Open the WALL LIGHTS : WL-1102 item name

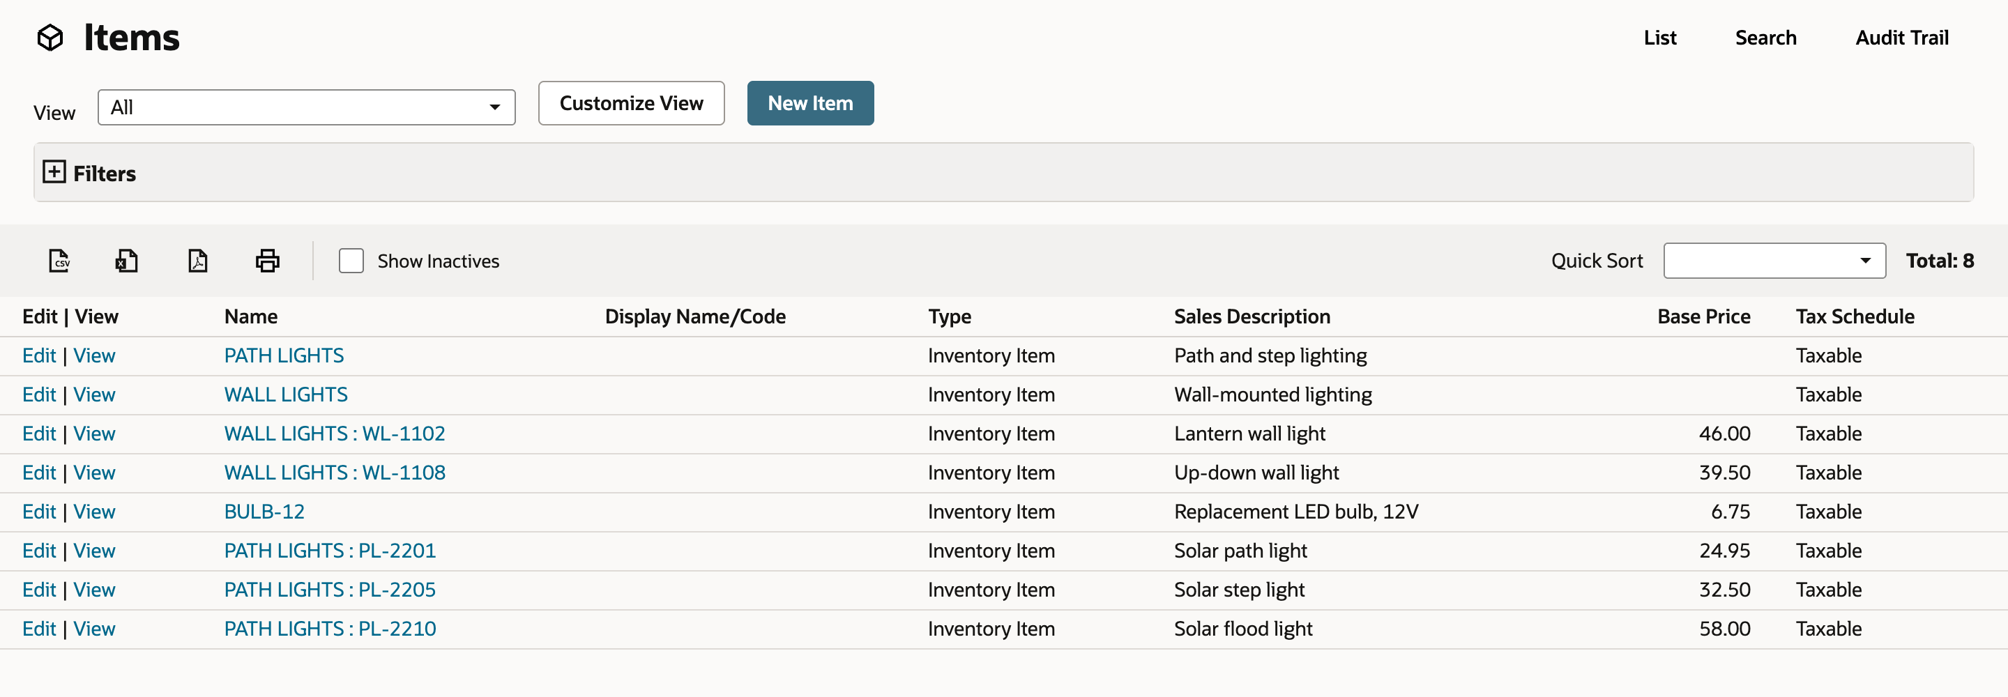[335, 434]
